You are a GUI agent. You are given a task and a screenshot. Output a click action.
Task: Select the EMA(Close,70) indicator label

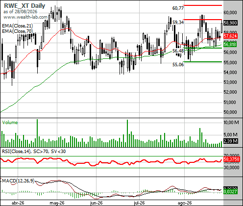tap(18, 31)
